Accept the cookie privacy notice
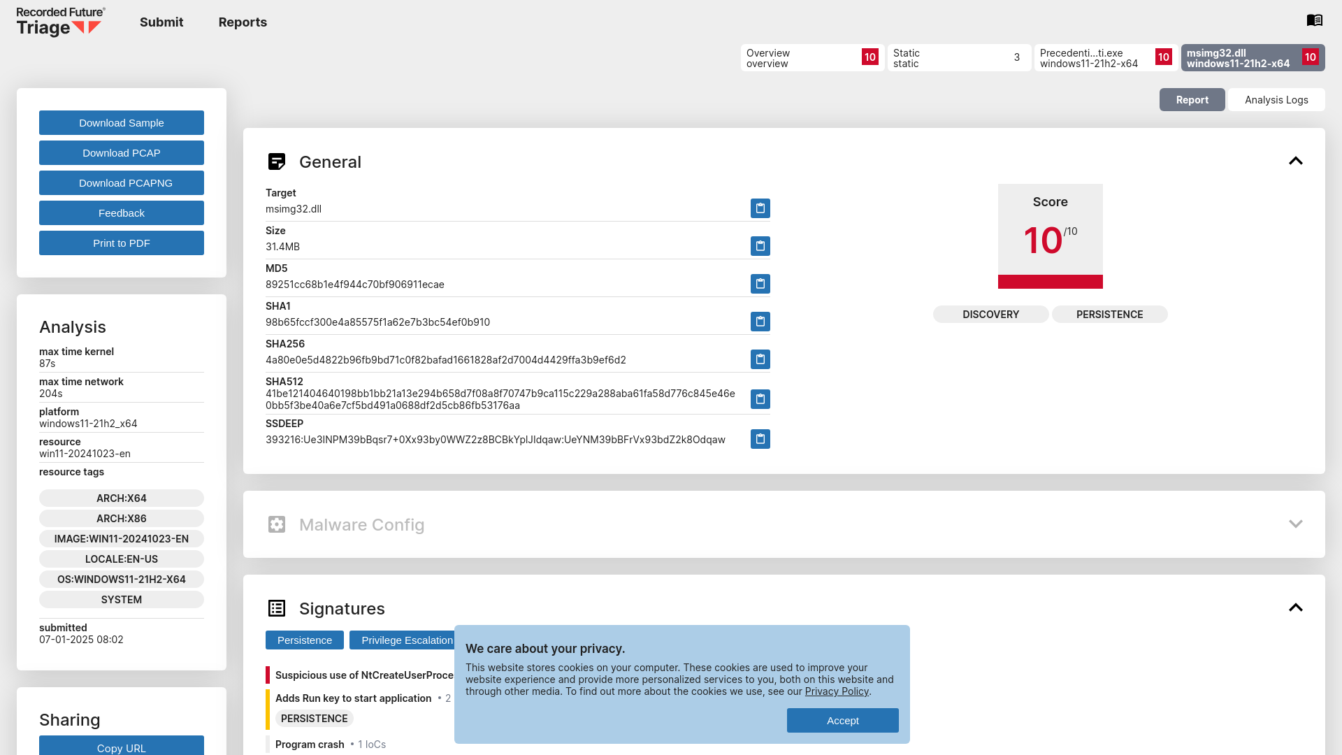This screenshot has height=755, width=1342. tap(842, 721)
